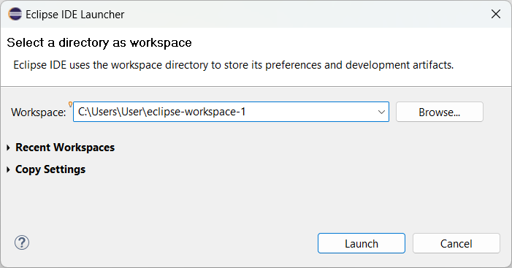This screenshot has width=512, height=268.
Task: Click the 'Select a directory as workspace' heading
Action: tap(99, 43)
